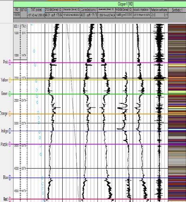This screenshot has height=202, width=186.
Task: Select the Corrected sonic 1 track header
Action: click(89, 10)
